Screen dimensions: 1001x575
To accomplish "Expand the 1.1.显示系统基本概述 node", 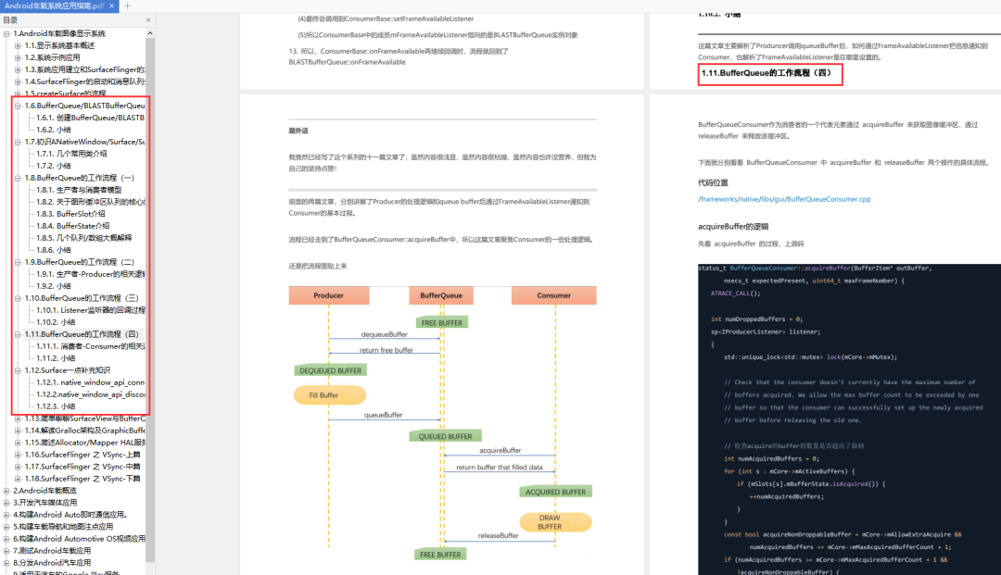I will (18, 46).
